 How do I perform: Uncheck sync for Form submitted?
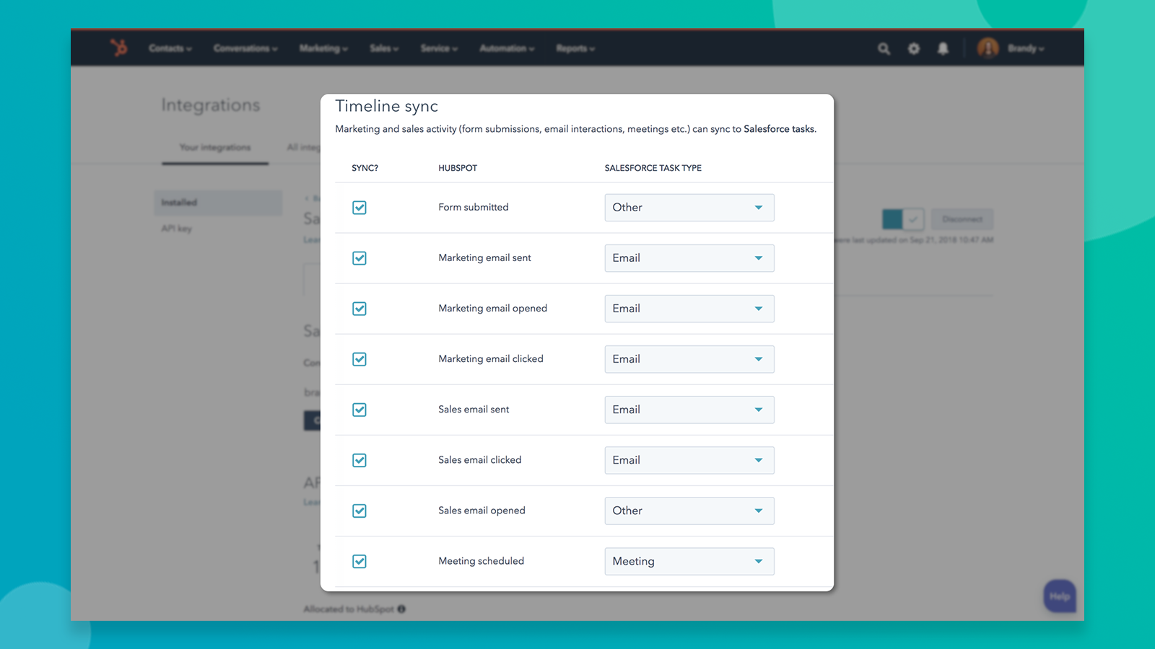[x=359, y=207]
